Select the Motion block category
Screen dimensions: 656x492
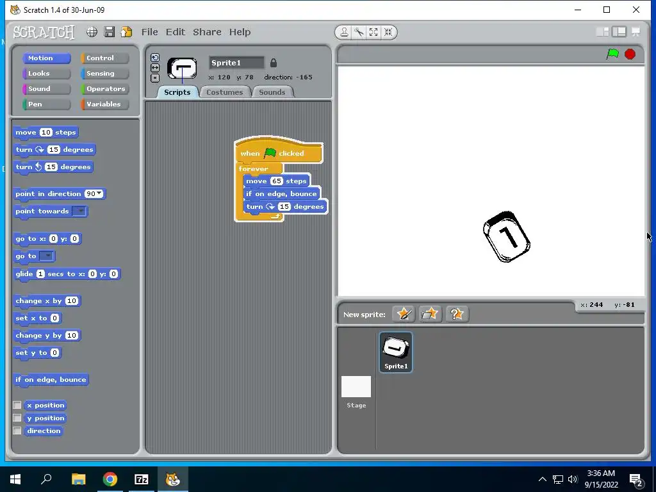tap(46, 58)
